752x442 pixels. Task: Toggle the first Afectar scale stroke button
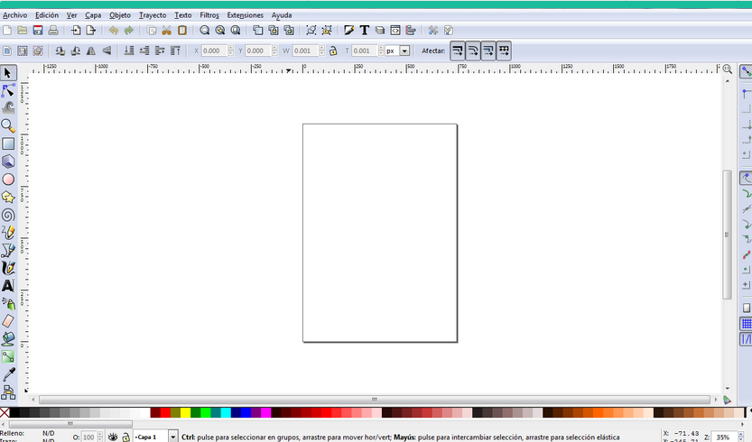[x=458, y=51]
